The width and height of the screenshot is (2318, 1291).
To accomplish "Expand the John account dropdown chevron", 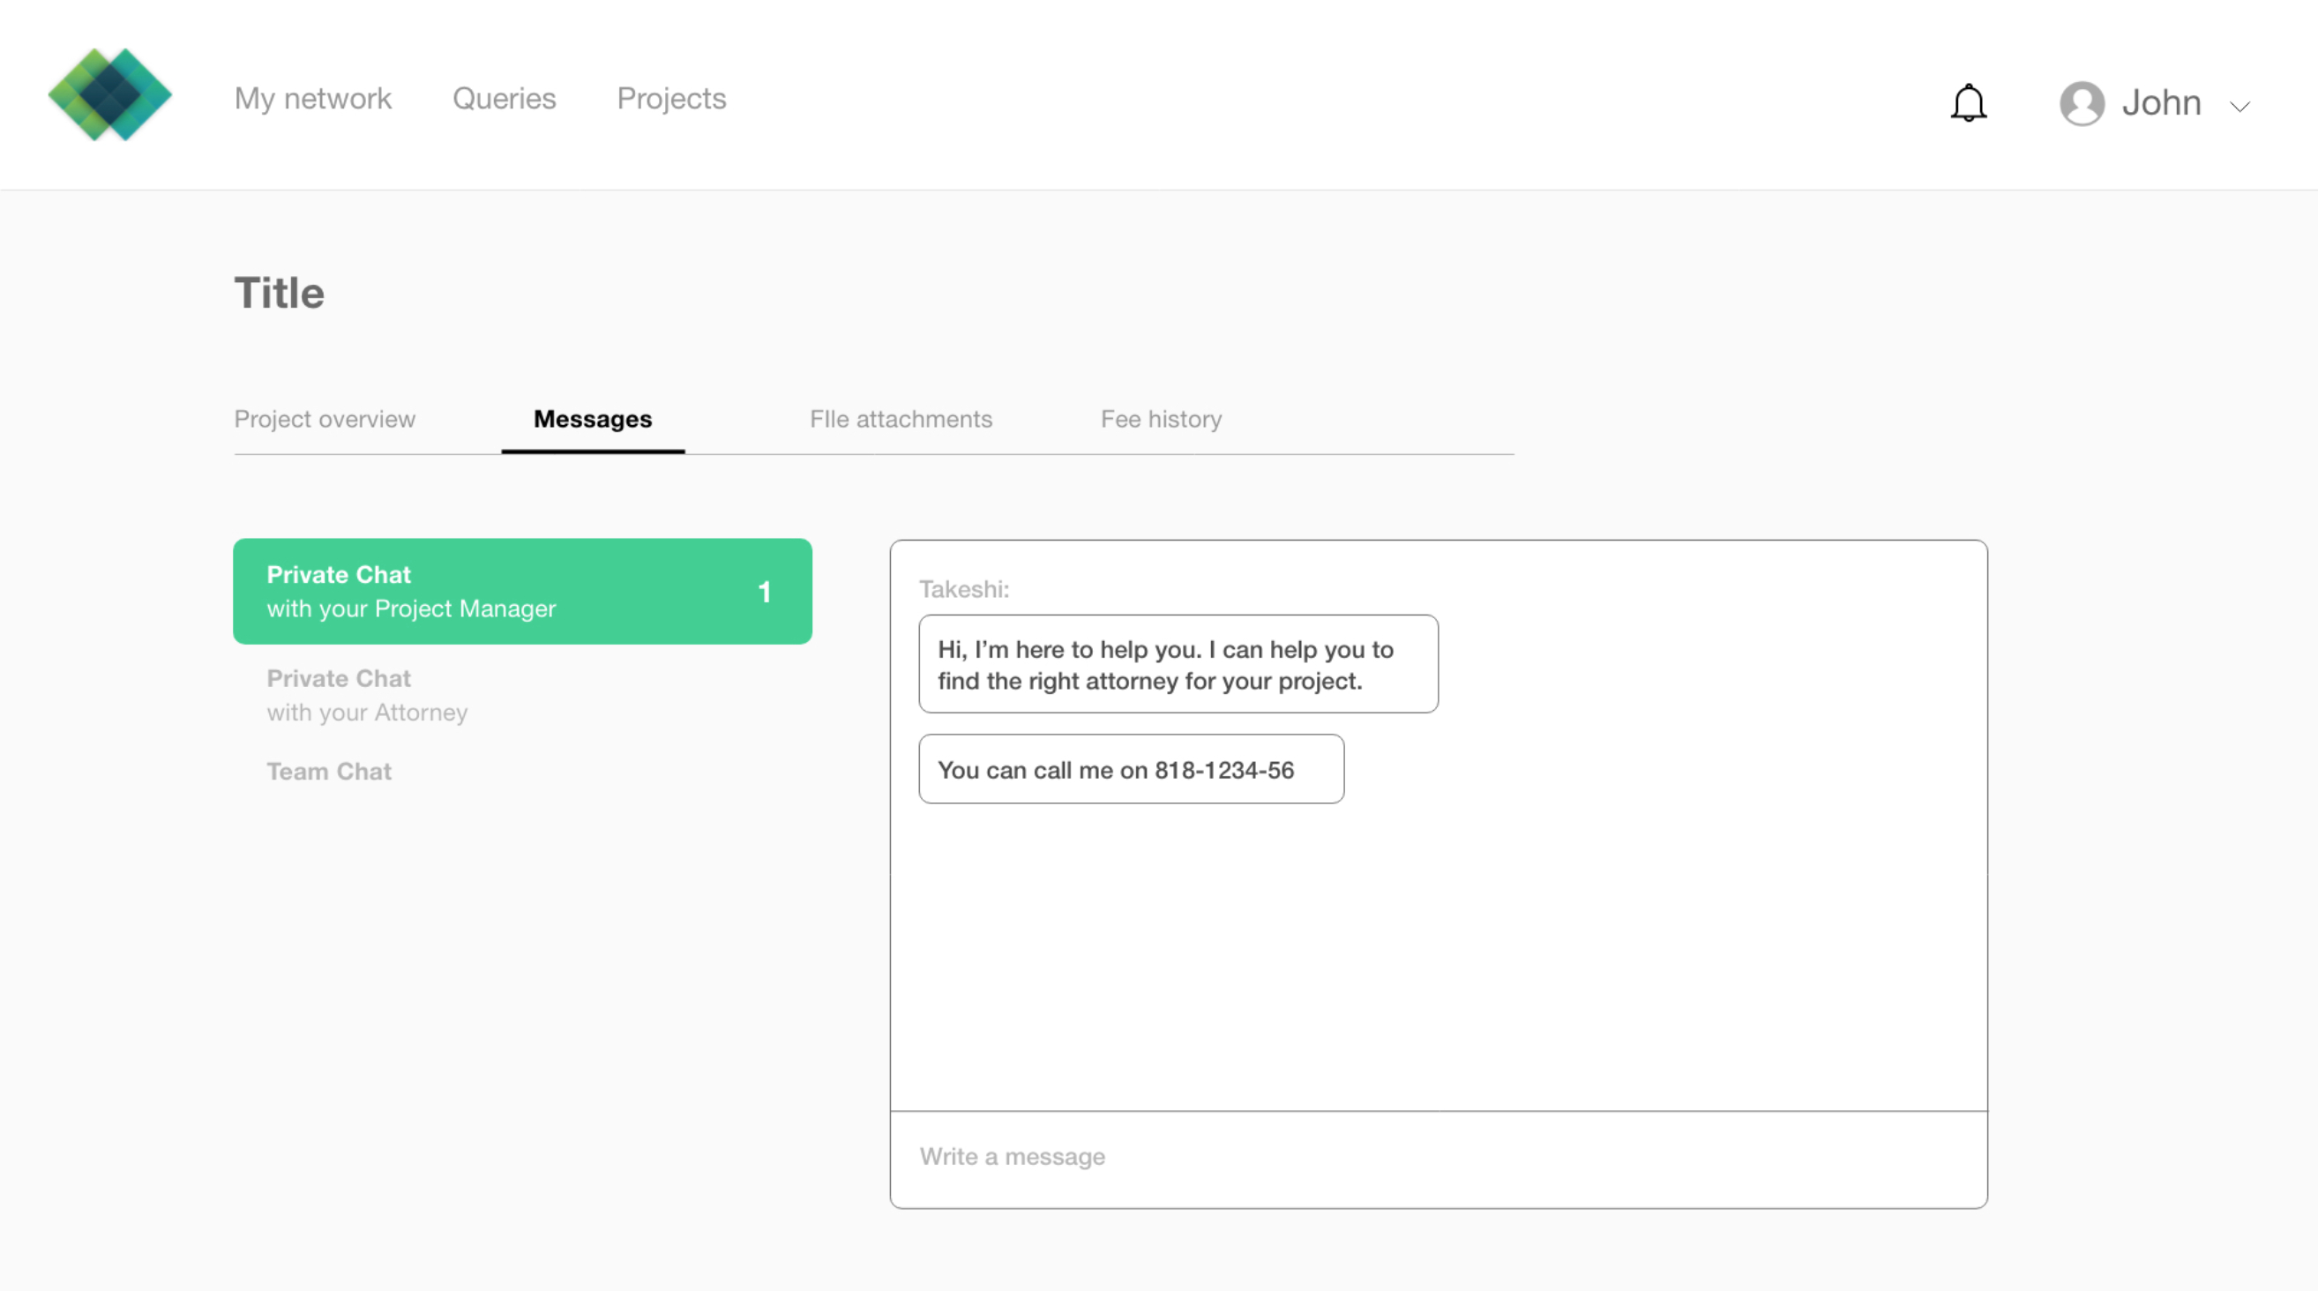I will [x=2239, y=106].
